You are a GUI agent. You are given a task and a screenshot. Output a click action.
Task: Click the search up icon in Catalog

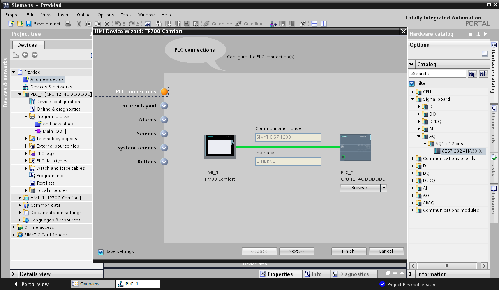pyautogui.click(x=483, y=74)
